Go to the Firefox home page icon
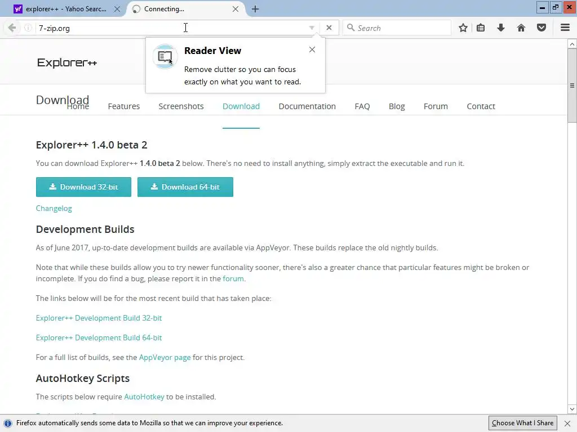Image resolution: width=577 pixels, height=432 pixels. tap(521, 28)
